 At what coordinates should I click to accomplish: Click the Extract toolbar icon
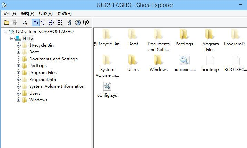coord(14,23)
